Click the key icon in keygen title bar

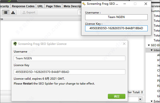pyautogui.click(x=84, y=4)
